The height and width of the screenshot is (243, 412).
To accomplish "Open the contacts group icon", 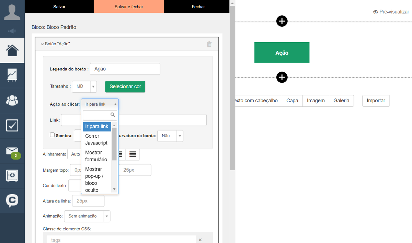I will pyautogui.click(x=12, y=101).
